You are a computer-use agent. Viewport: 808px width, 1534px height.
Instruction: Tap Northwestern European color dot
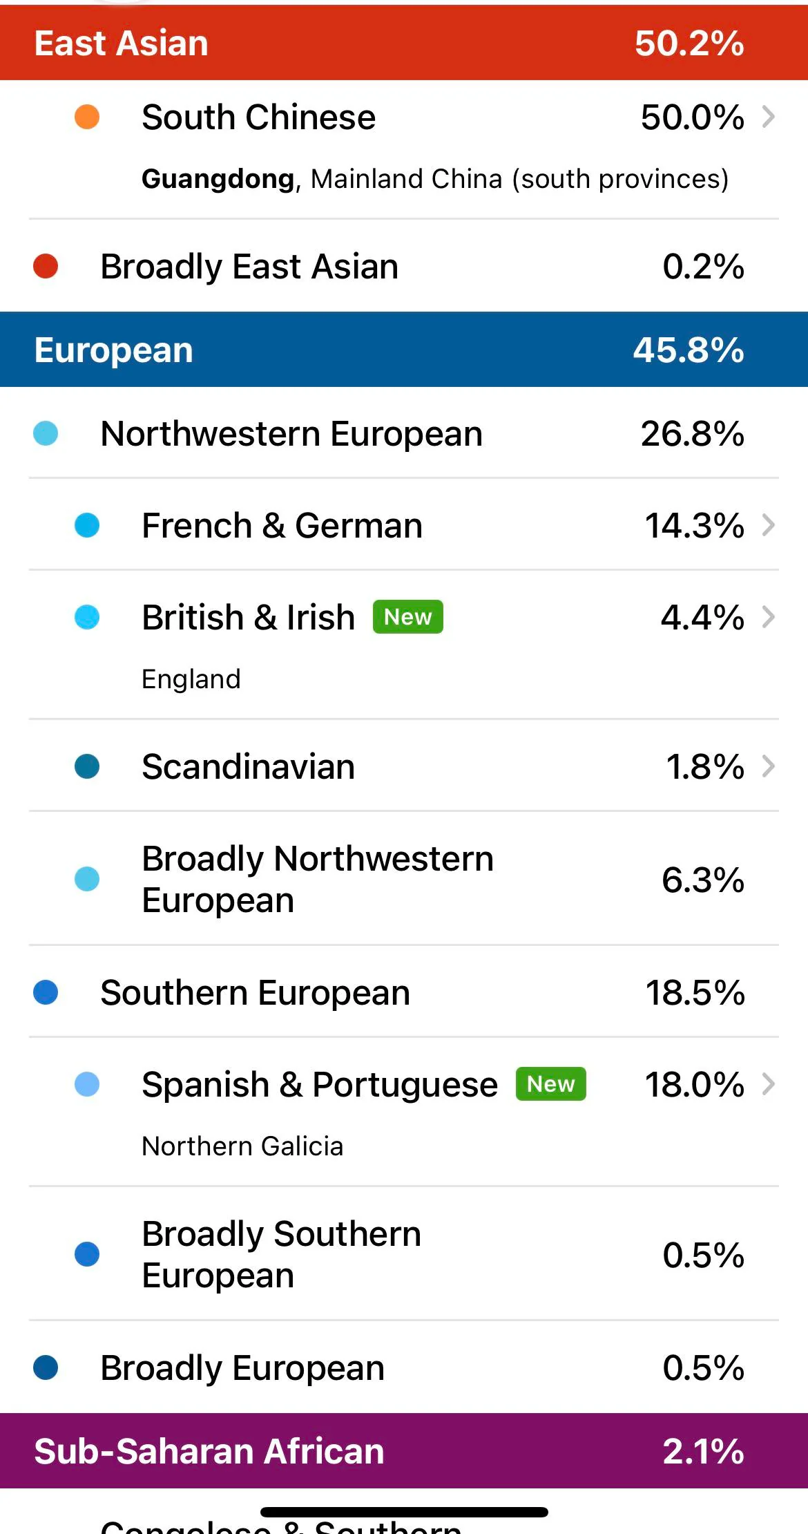click(x=46, y=434)
